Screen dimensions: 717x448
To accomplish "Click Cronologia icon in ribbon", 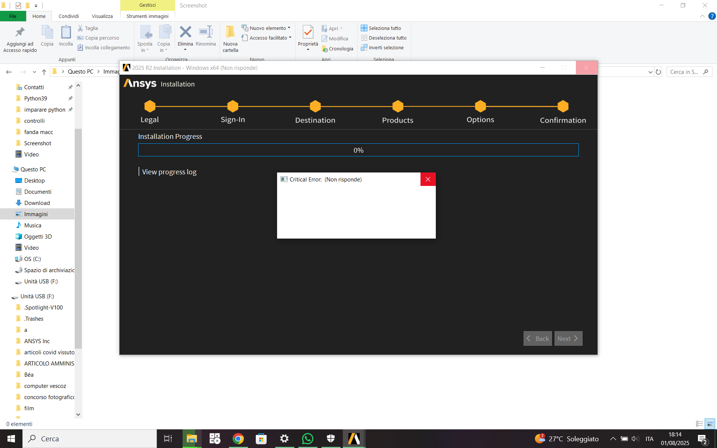I will point(325,49).
